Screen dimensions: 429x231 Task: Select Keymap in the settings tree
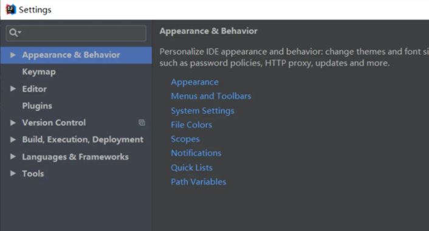[x=39, y=72]
